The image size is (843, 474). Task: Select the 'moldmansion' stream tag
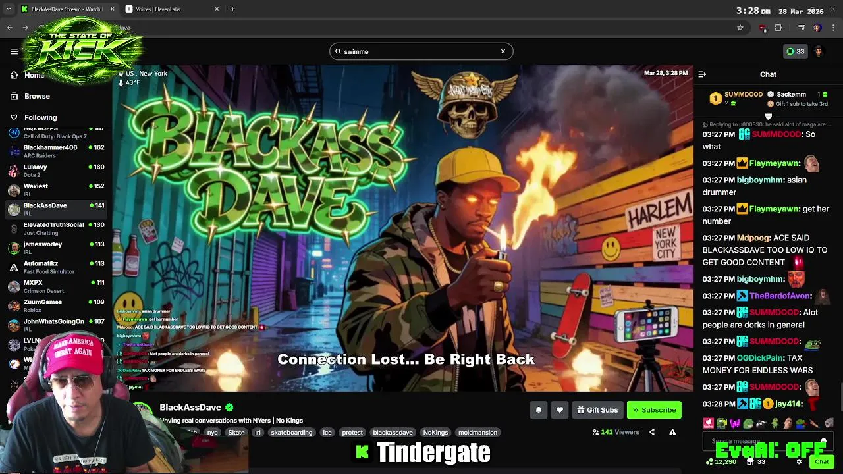coord(477,433)
